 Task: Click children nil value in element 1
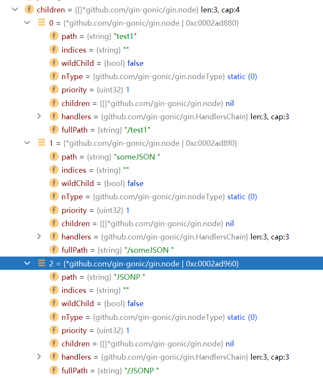[229, 224]
